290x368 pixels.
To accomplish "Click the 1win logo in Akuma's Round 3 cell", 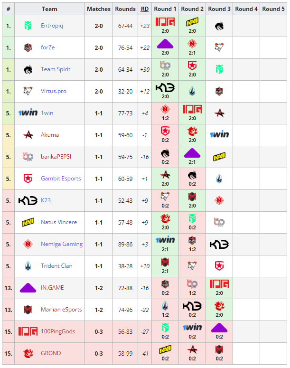I will (x=219, y=135).
